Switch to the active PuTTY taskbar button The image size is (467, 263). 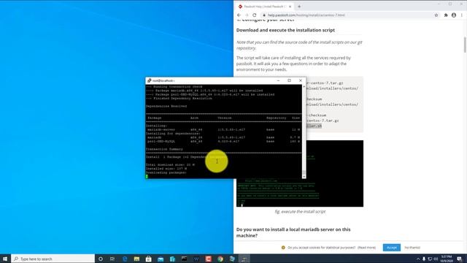point(244,259)
